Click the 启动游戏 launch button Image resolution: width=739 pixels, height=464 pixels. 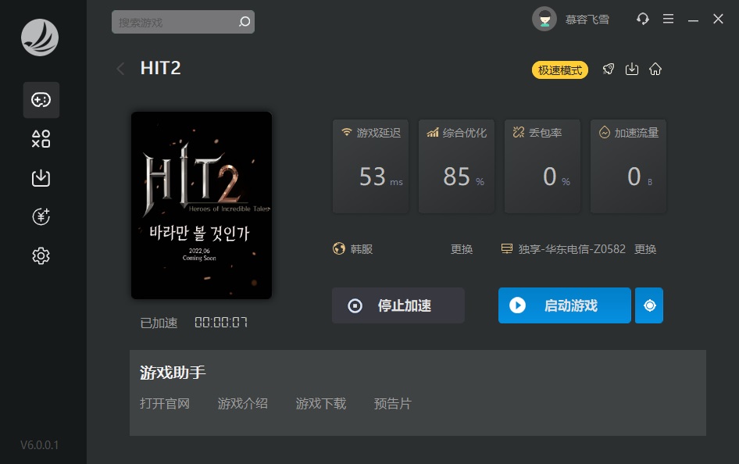pyautogui.click(x=564, y=305)
